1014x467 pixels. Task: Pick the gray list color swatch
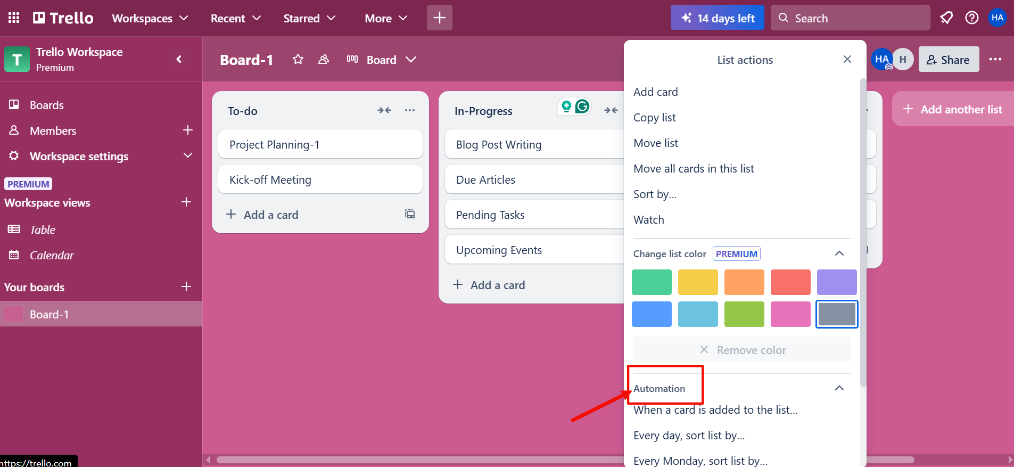tap(837, 314)
